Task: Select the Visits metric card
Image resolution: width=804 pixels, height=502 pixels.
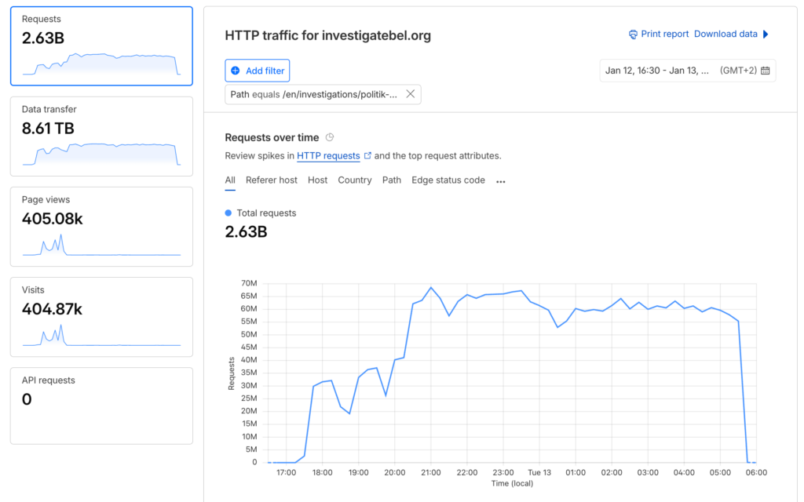Action: click(101, 316)
